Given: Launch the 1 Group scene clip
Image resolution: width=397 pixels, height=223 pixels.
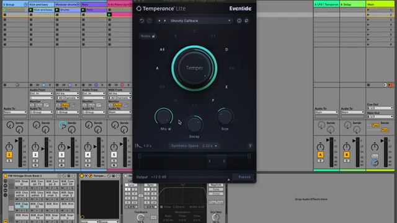Looking at the screenshot, I should pyautogui.click(x=5, y=10).
